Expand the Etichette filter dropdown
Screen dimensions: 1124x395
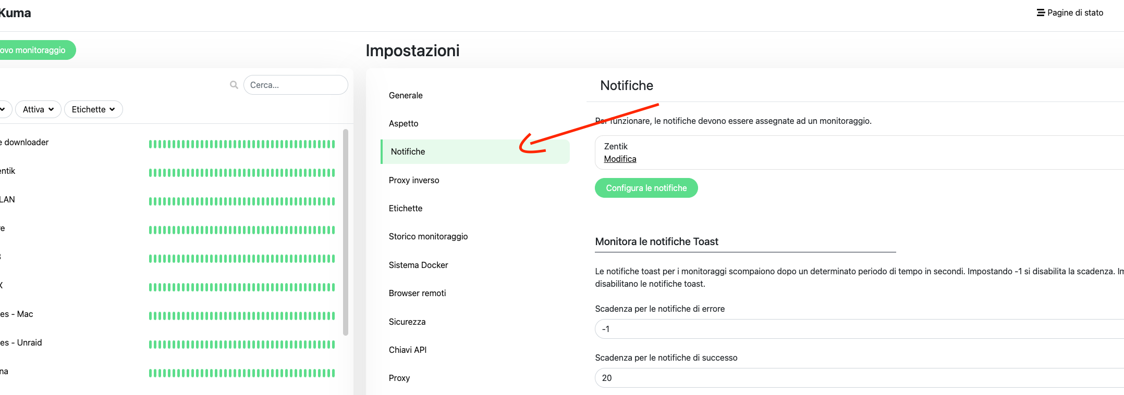tap(93, 109)
